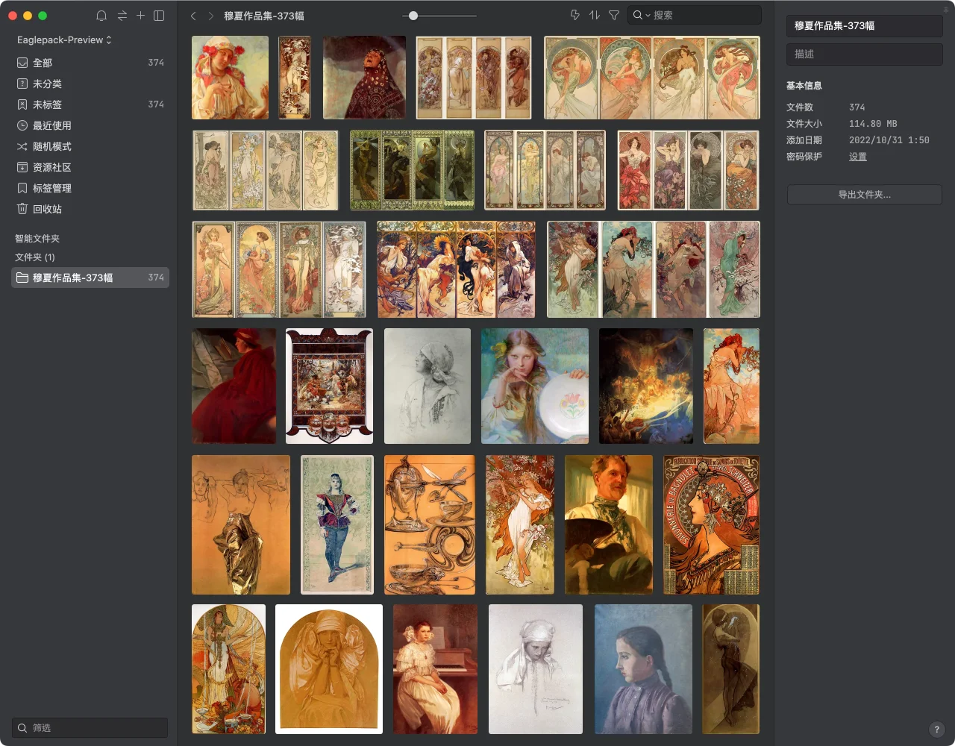Click the 114.80 MB file size value
This screenshot has height=746, width=955.
coord(873,124)
